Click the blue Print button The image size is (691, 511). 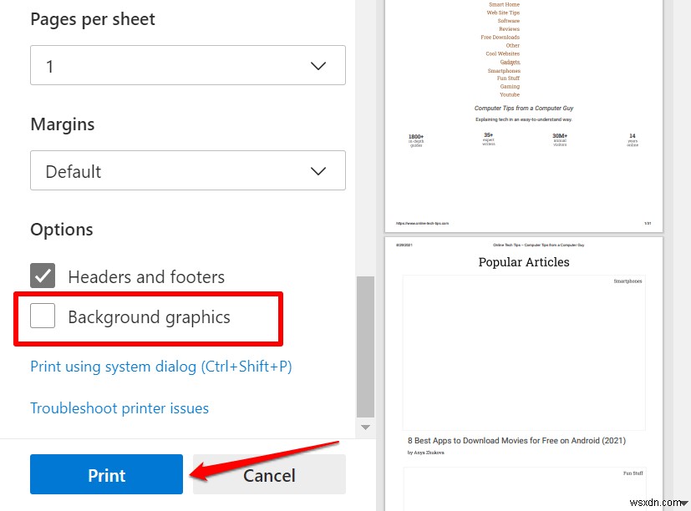(x=106, y=474)
